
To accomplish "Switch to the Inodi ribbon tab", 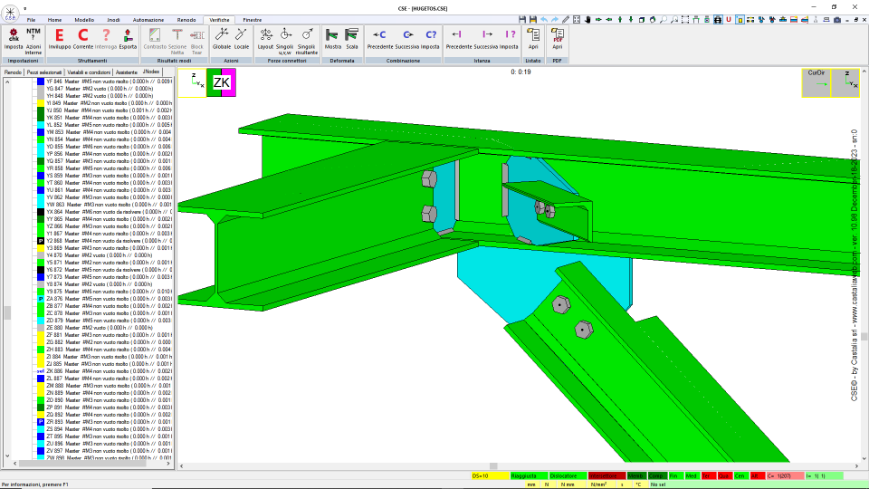I will pyautogui.click(x=114, y=20).
